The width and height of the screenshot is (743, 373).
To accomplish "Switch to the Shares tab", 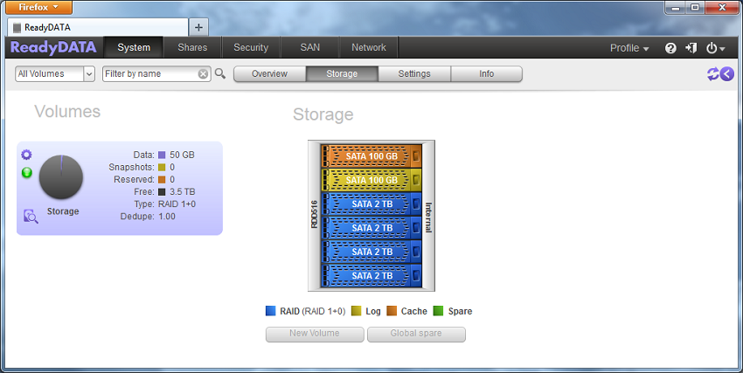I will click(x=192, y=47).
